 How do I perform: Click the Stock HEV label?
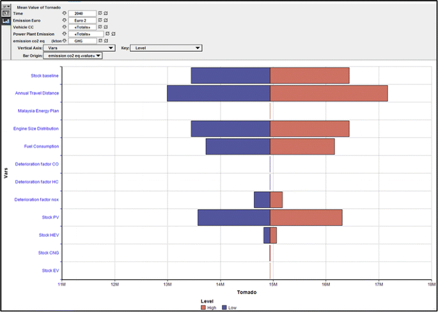pyautogui.click(x=49, y=235)
